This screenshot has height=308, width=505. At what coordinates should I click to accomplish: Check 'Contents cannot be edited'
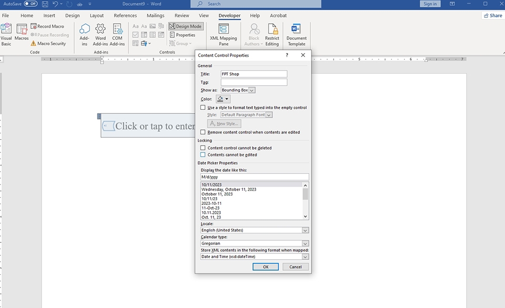coord(203,155)
